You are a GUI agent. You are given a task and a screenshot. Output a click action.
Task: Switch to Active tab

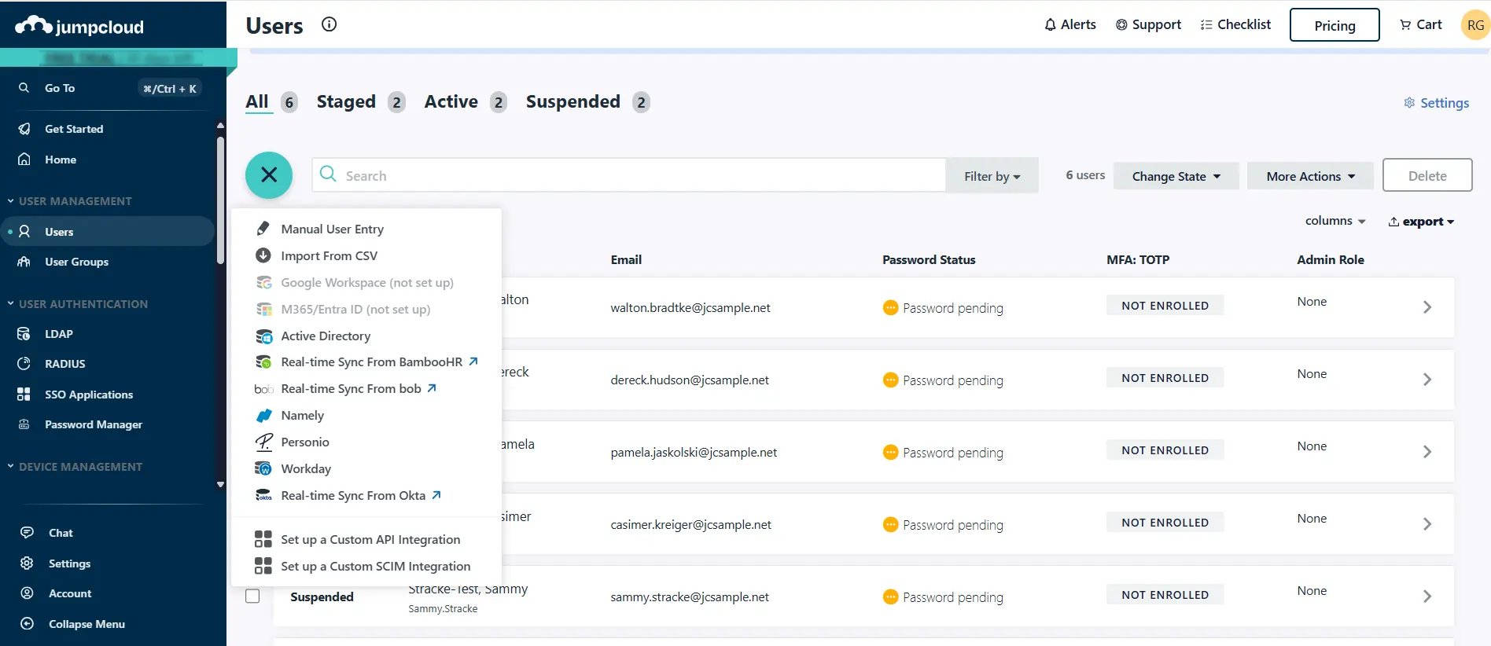[x=466, y=102]
